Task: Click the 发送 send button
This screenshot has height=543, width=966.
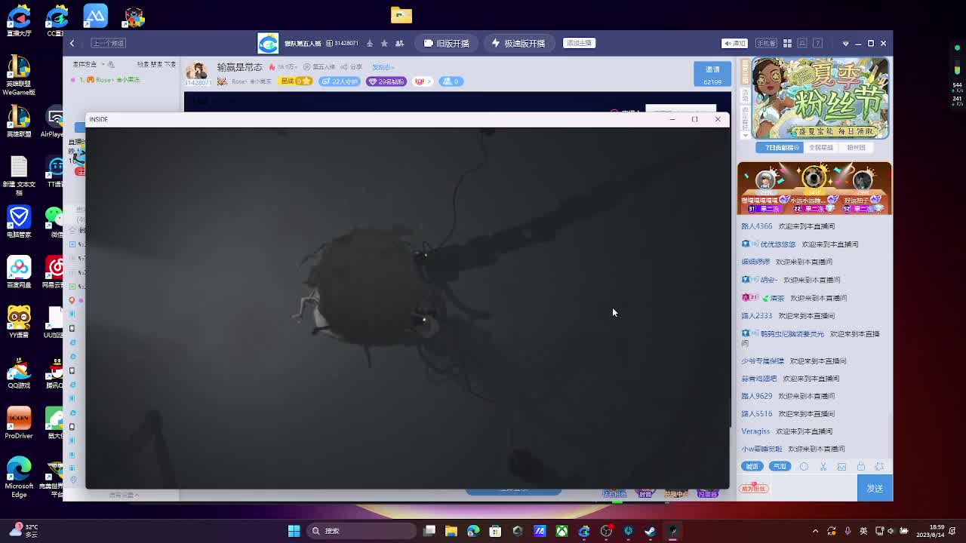Action: (875, 489)
